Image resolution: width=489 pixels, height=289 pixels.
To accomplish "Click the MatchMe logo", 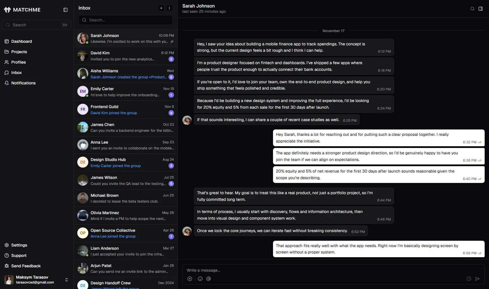I will pos(22,10).
